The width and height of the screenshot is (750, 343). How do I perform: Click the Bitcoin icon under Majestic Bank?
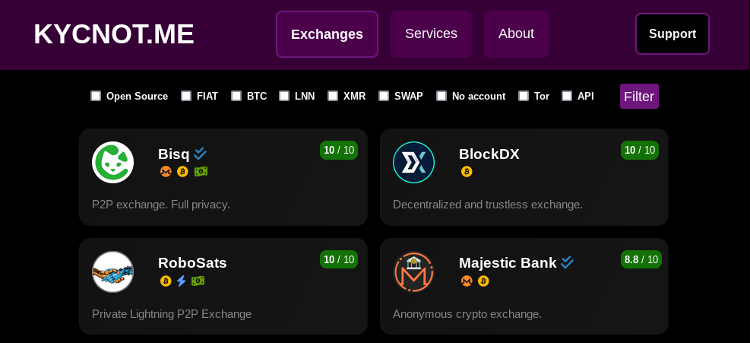pos(483,281)
